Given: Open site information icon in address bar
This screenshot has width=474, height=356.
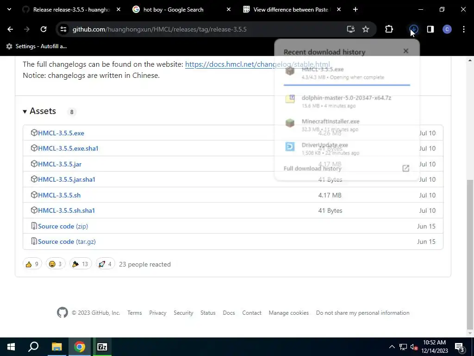Looking at the screenshot, I should point(63,29).
